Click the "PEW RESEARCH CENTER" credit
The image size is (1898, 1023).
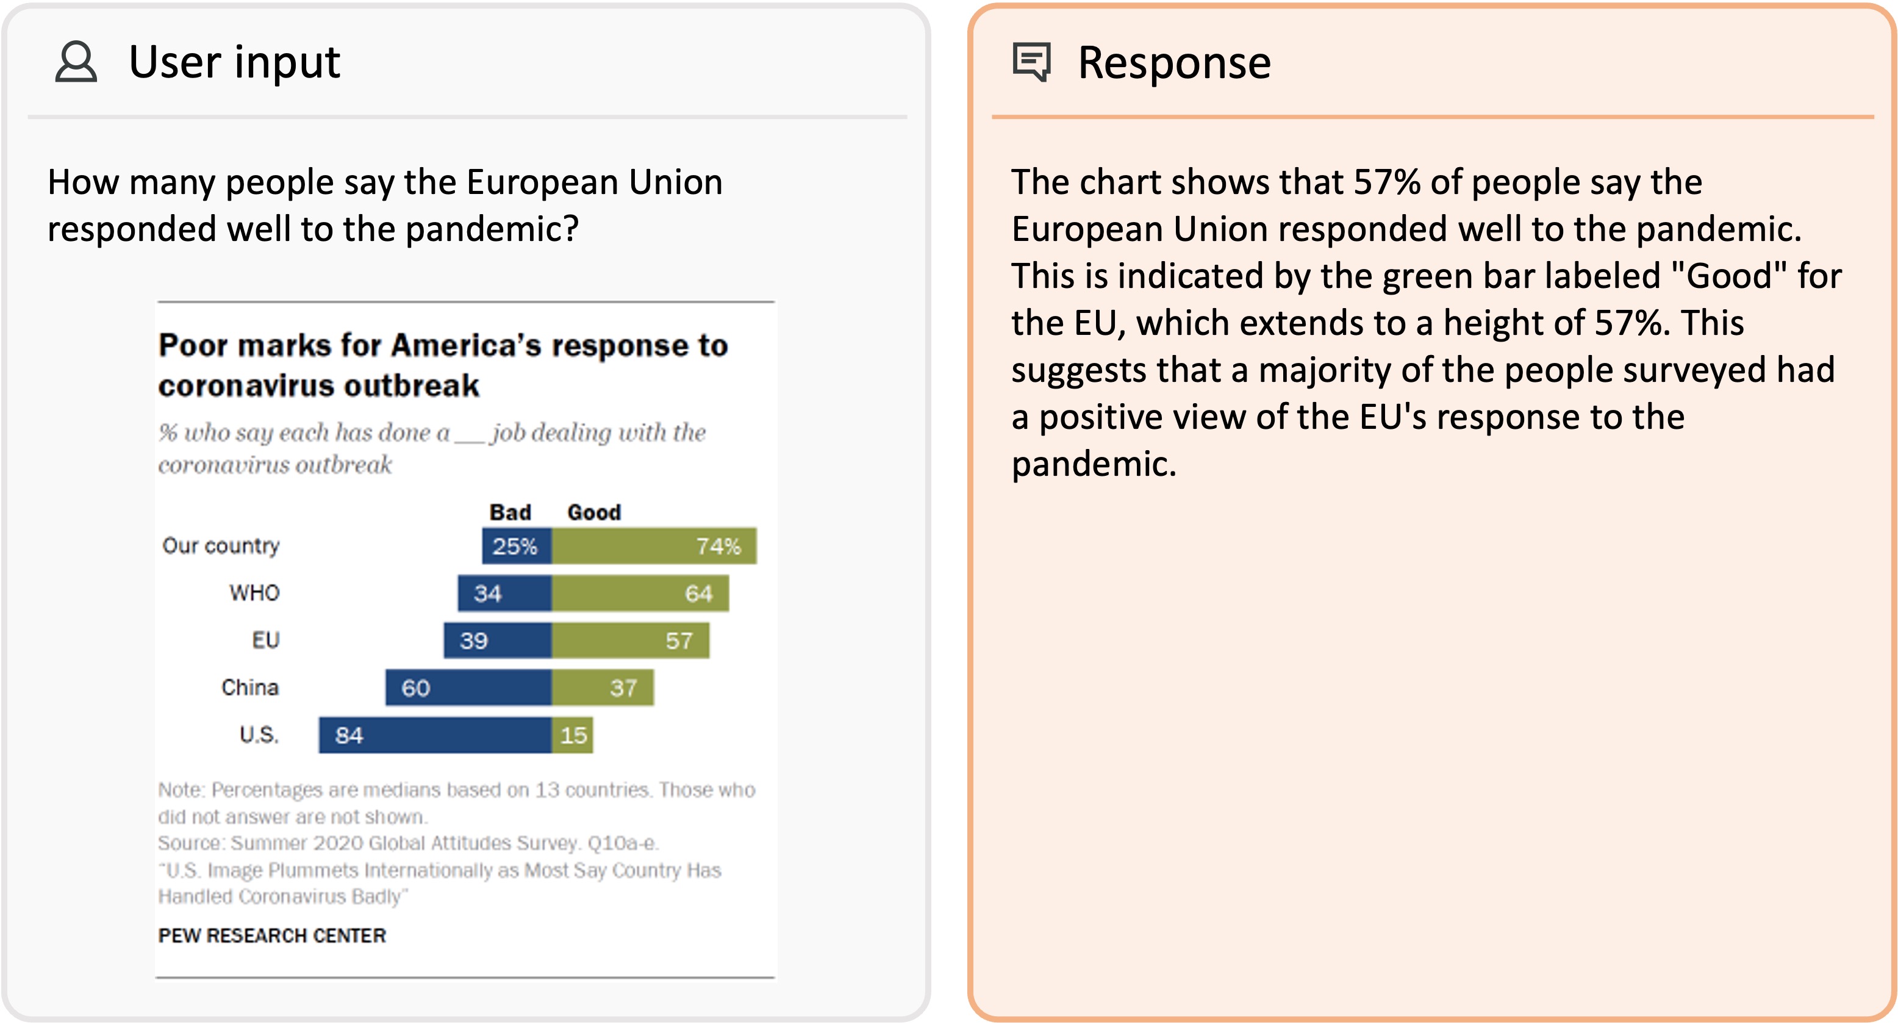point(272,935)
